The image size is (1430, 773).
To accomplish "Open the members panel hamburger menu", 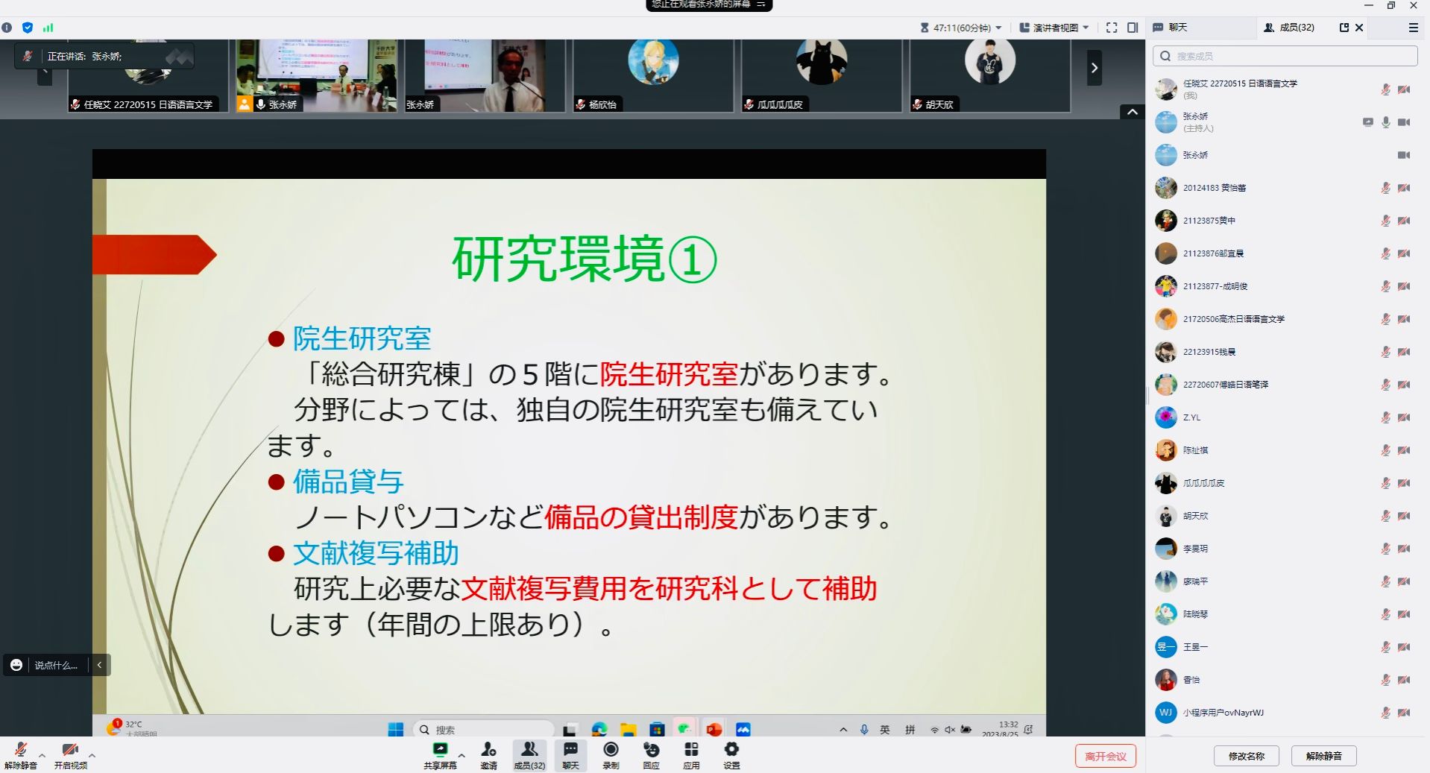I will tap(1413, 28).
